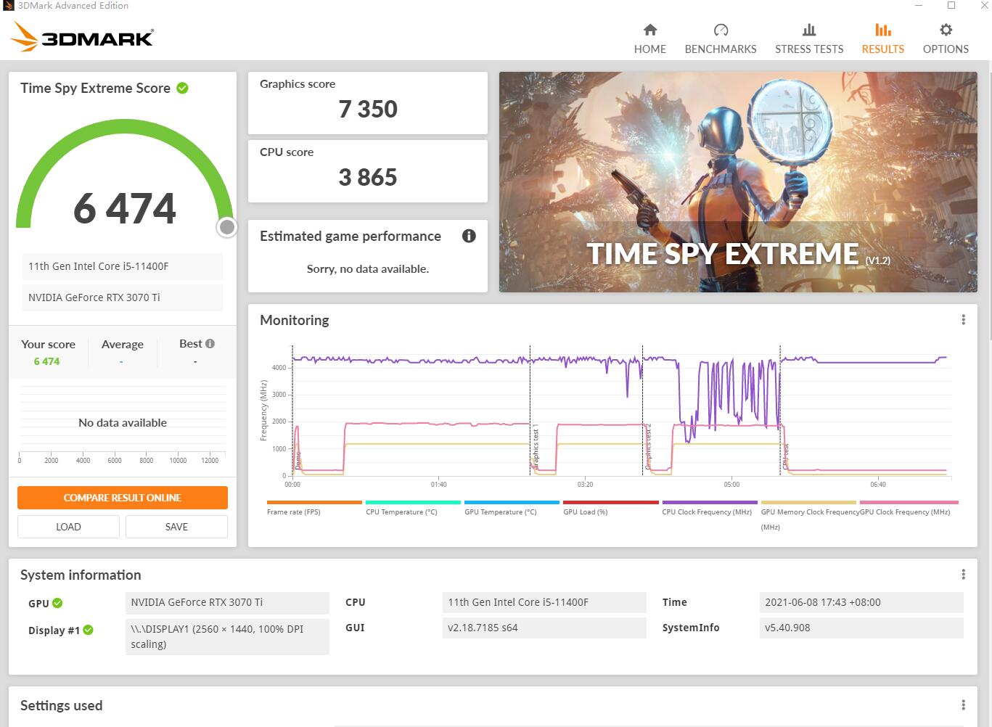Click the 3DMark logo
This screenshot has height=727, width=992.
click(83, 36)
